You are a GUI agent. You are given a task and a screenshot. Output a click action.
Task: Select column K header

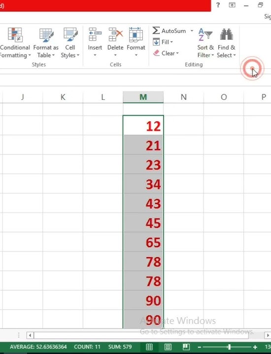coord(63,97)
